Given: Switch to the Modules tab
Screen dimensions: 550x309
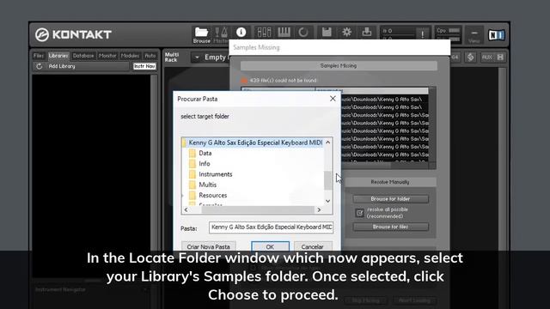Looking at the screenshot, I should (x=130, y=56).
